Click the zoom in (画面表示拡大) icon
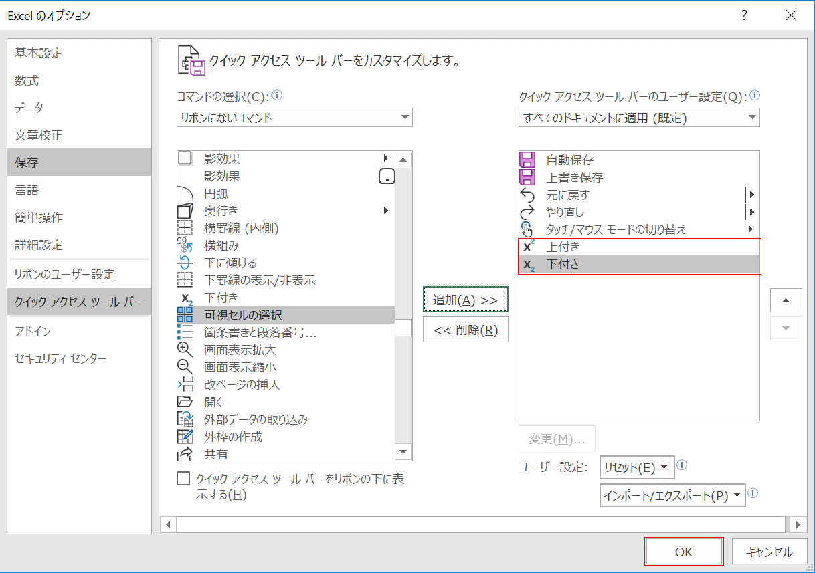This screenshot has height=573, width=815. 185,350
